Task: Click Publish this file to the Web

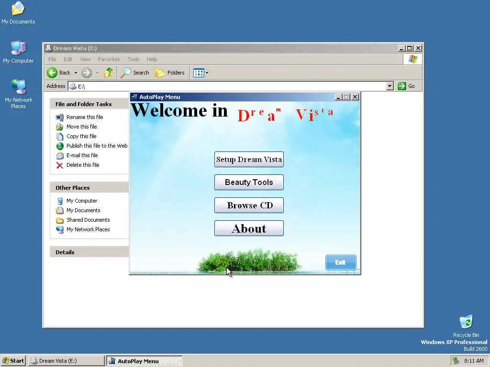Action: 97,146
